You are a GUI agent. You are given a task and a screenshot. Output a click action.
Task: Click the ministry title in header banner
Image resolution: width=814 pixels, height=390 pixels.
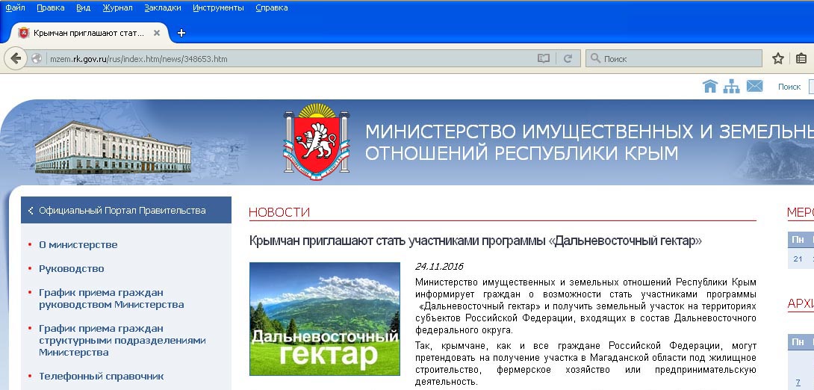tap(589, 142)
